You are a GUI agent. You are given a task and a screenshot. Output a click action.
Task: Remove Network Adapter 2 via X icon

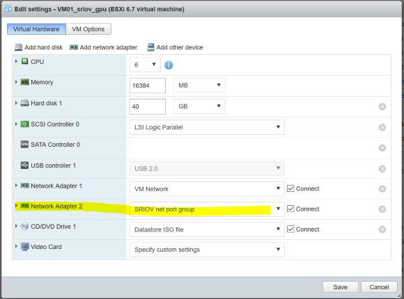pos(382,209)
